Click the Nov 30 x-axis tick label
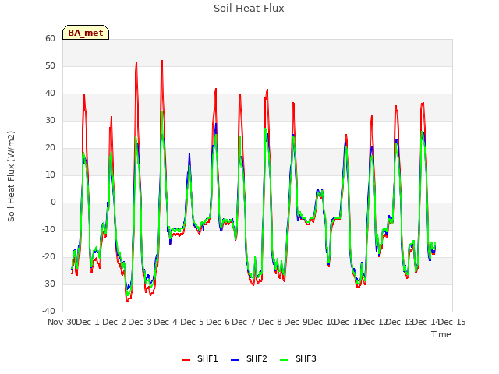This screenshot has width=499, height=374. point(62,322)
